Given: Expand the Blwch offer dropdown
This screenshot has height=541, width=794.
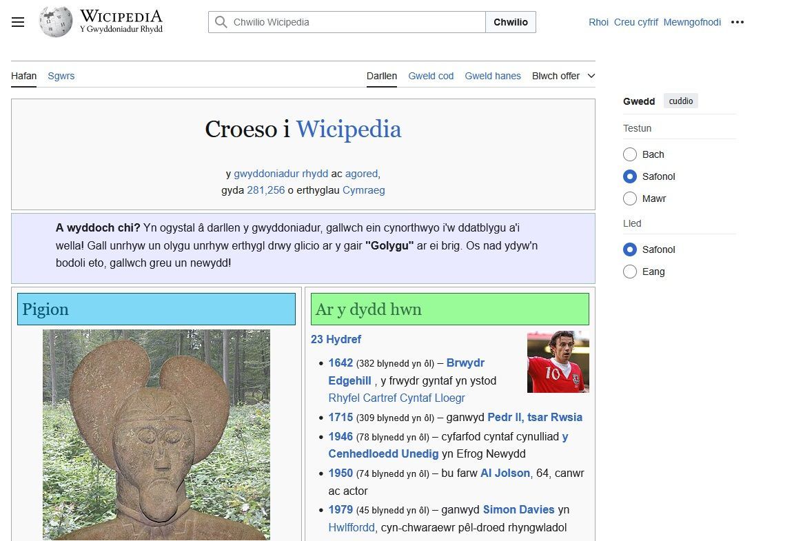Looking at the screenshot, I should point(563,76).
